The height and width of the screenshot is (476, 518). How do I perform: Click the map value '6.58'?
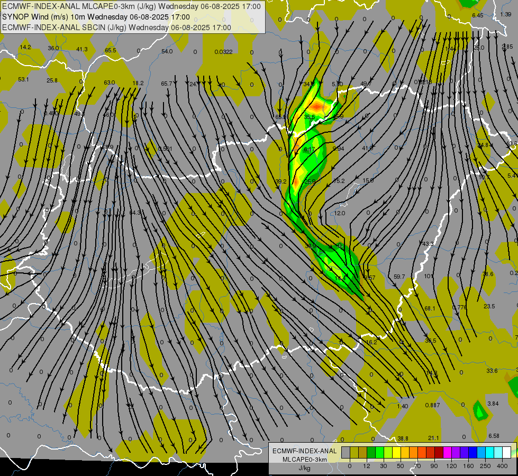click(494, 436)
